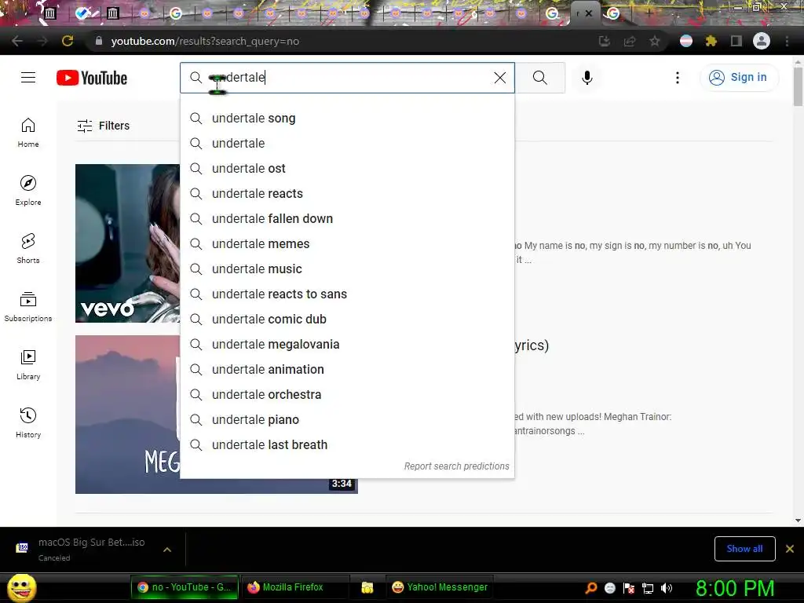
Task: Click the volume speaker tray icon
Action: 667,588
